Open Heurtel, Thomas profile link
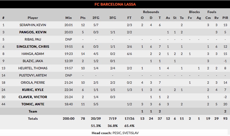The width and height of the screenshot is (230, 136). [x=33, y=68]
